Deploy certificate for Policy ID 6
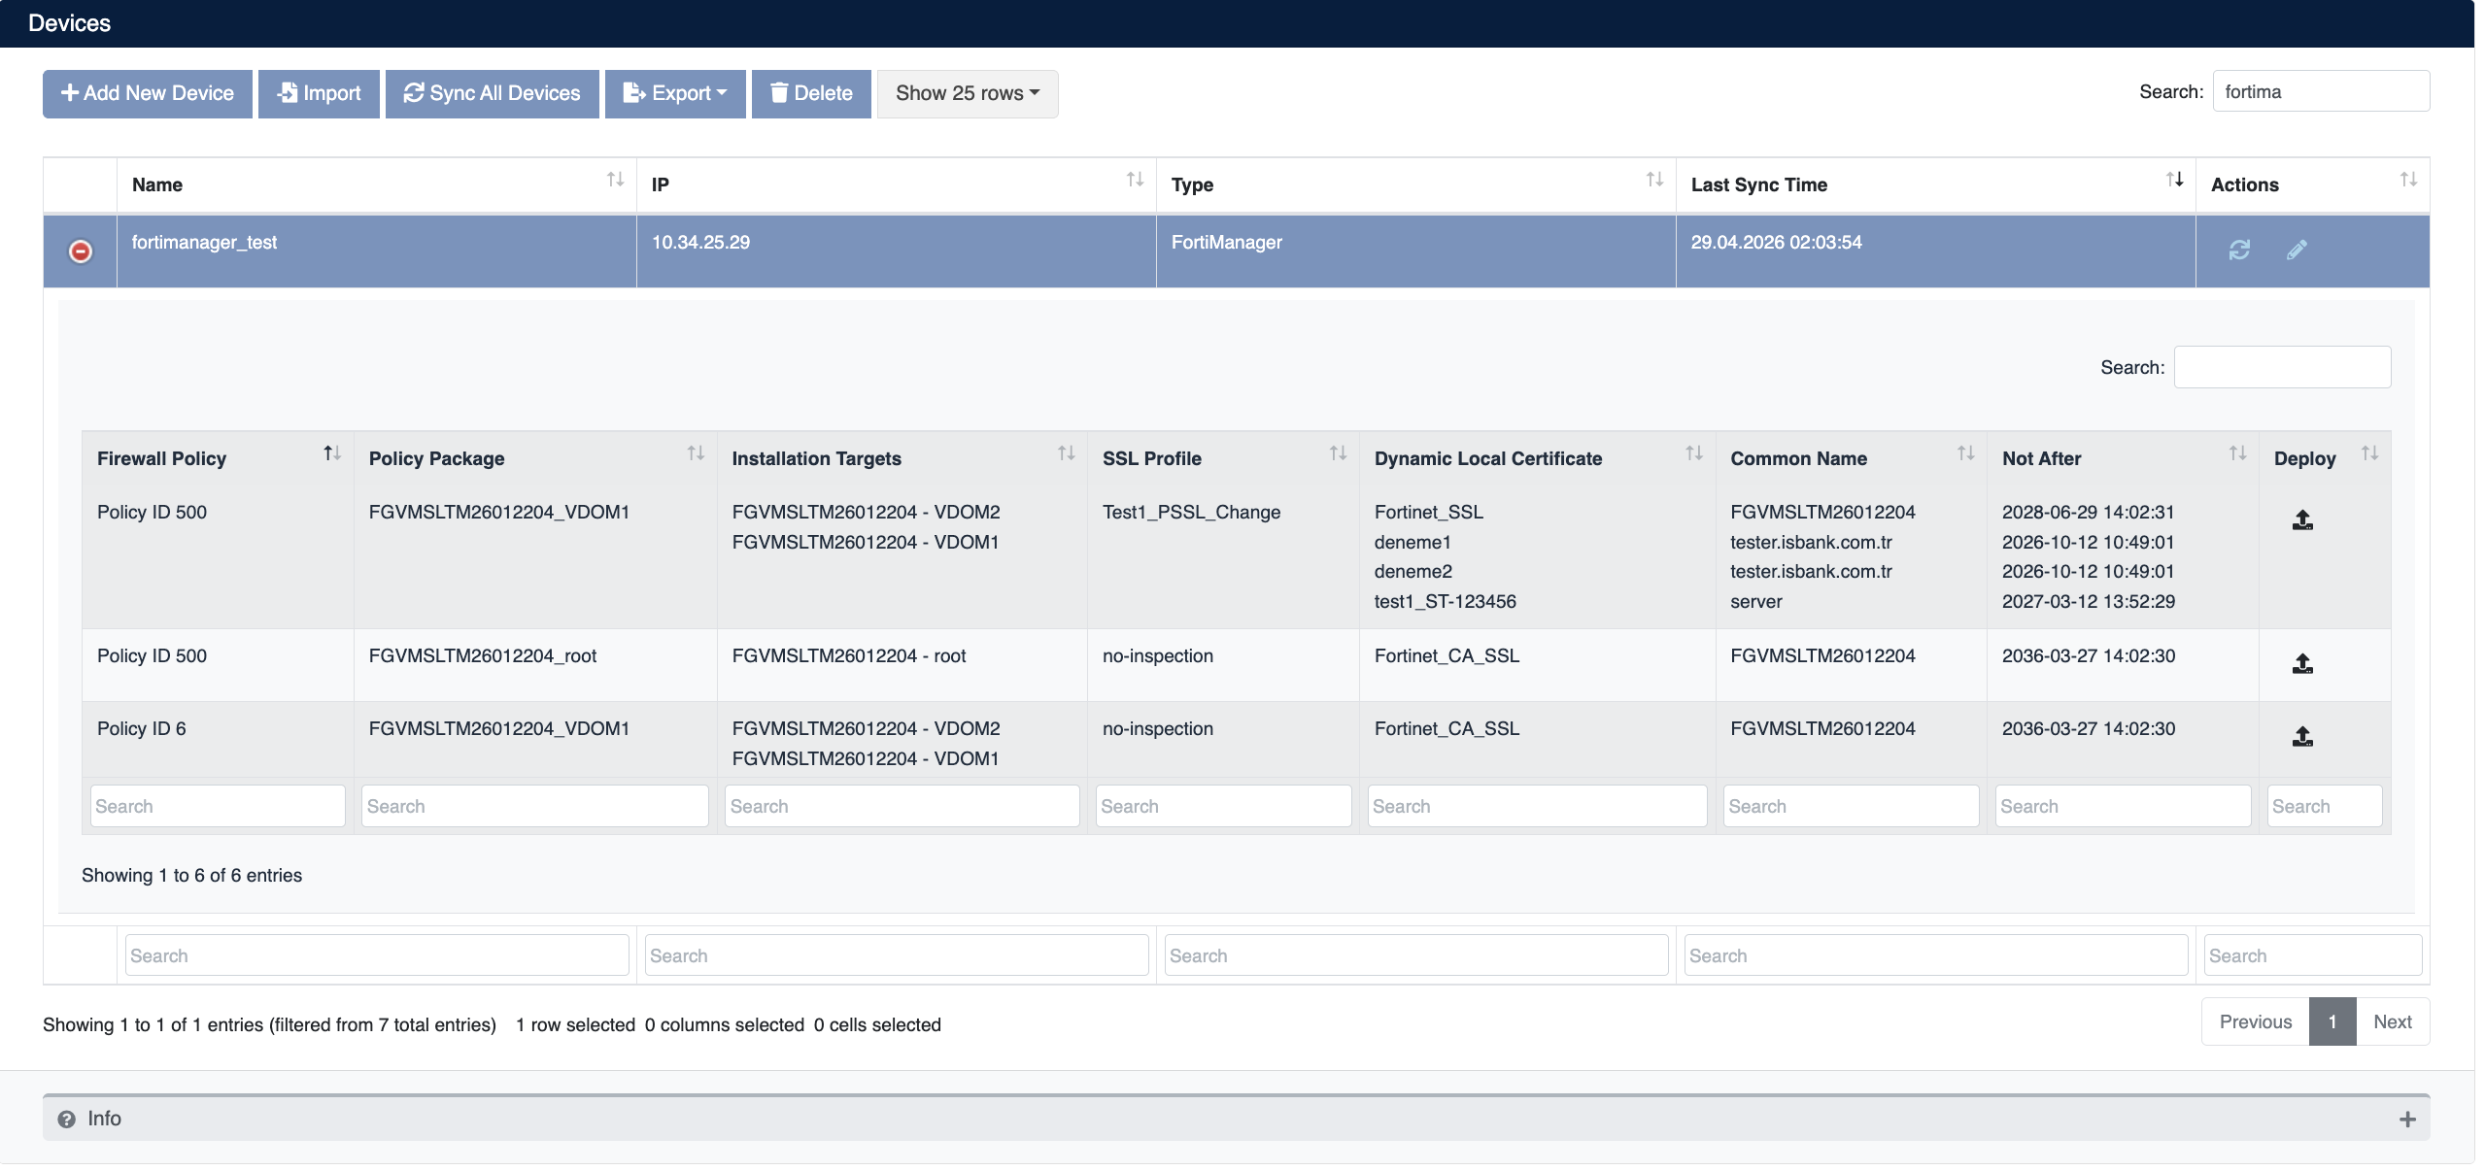 2302,737
